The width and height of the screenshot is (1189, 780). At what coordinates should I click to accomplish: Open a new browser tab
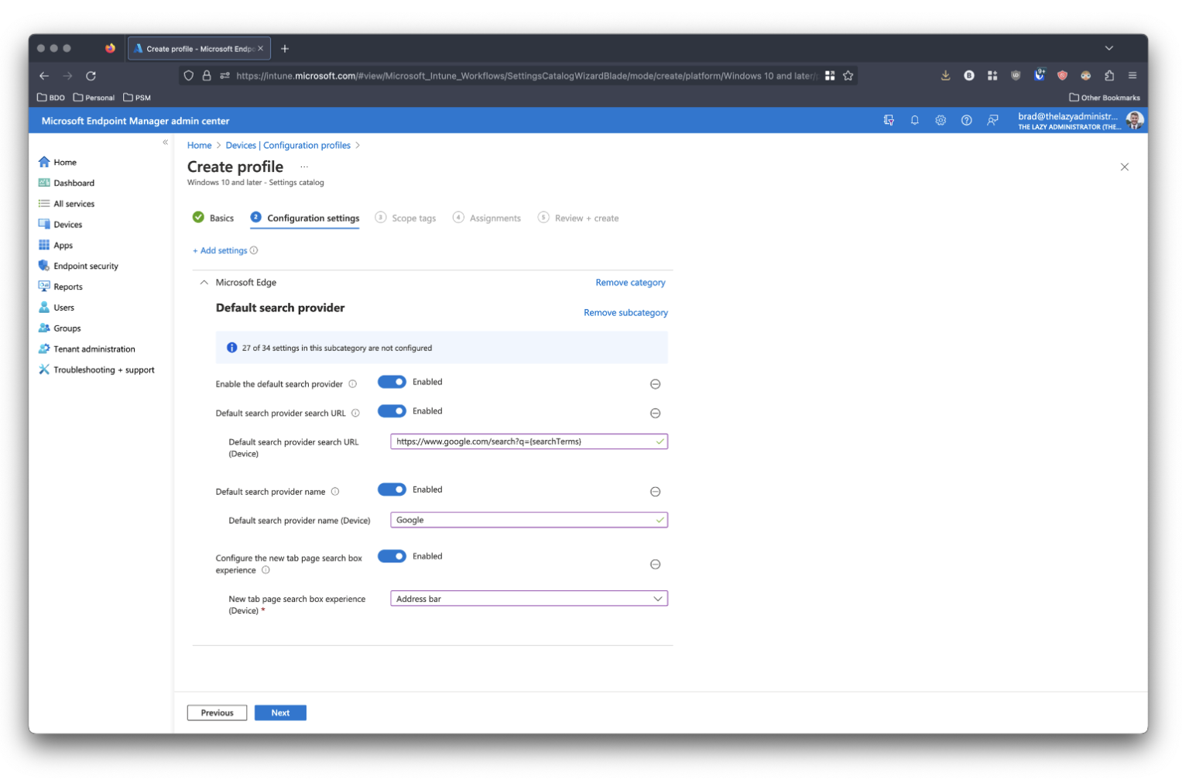(x=285, y=49)
